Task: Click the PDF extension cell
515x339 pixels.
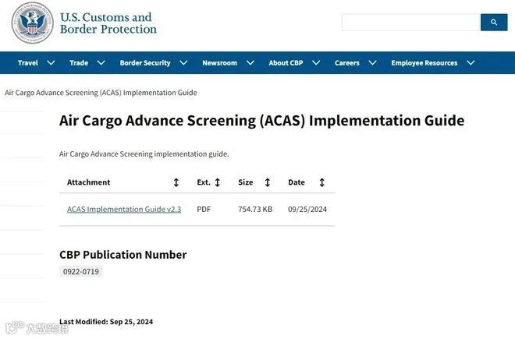Action: coord(204,209)
